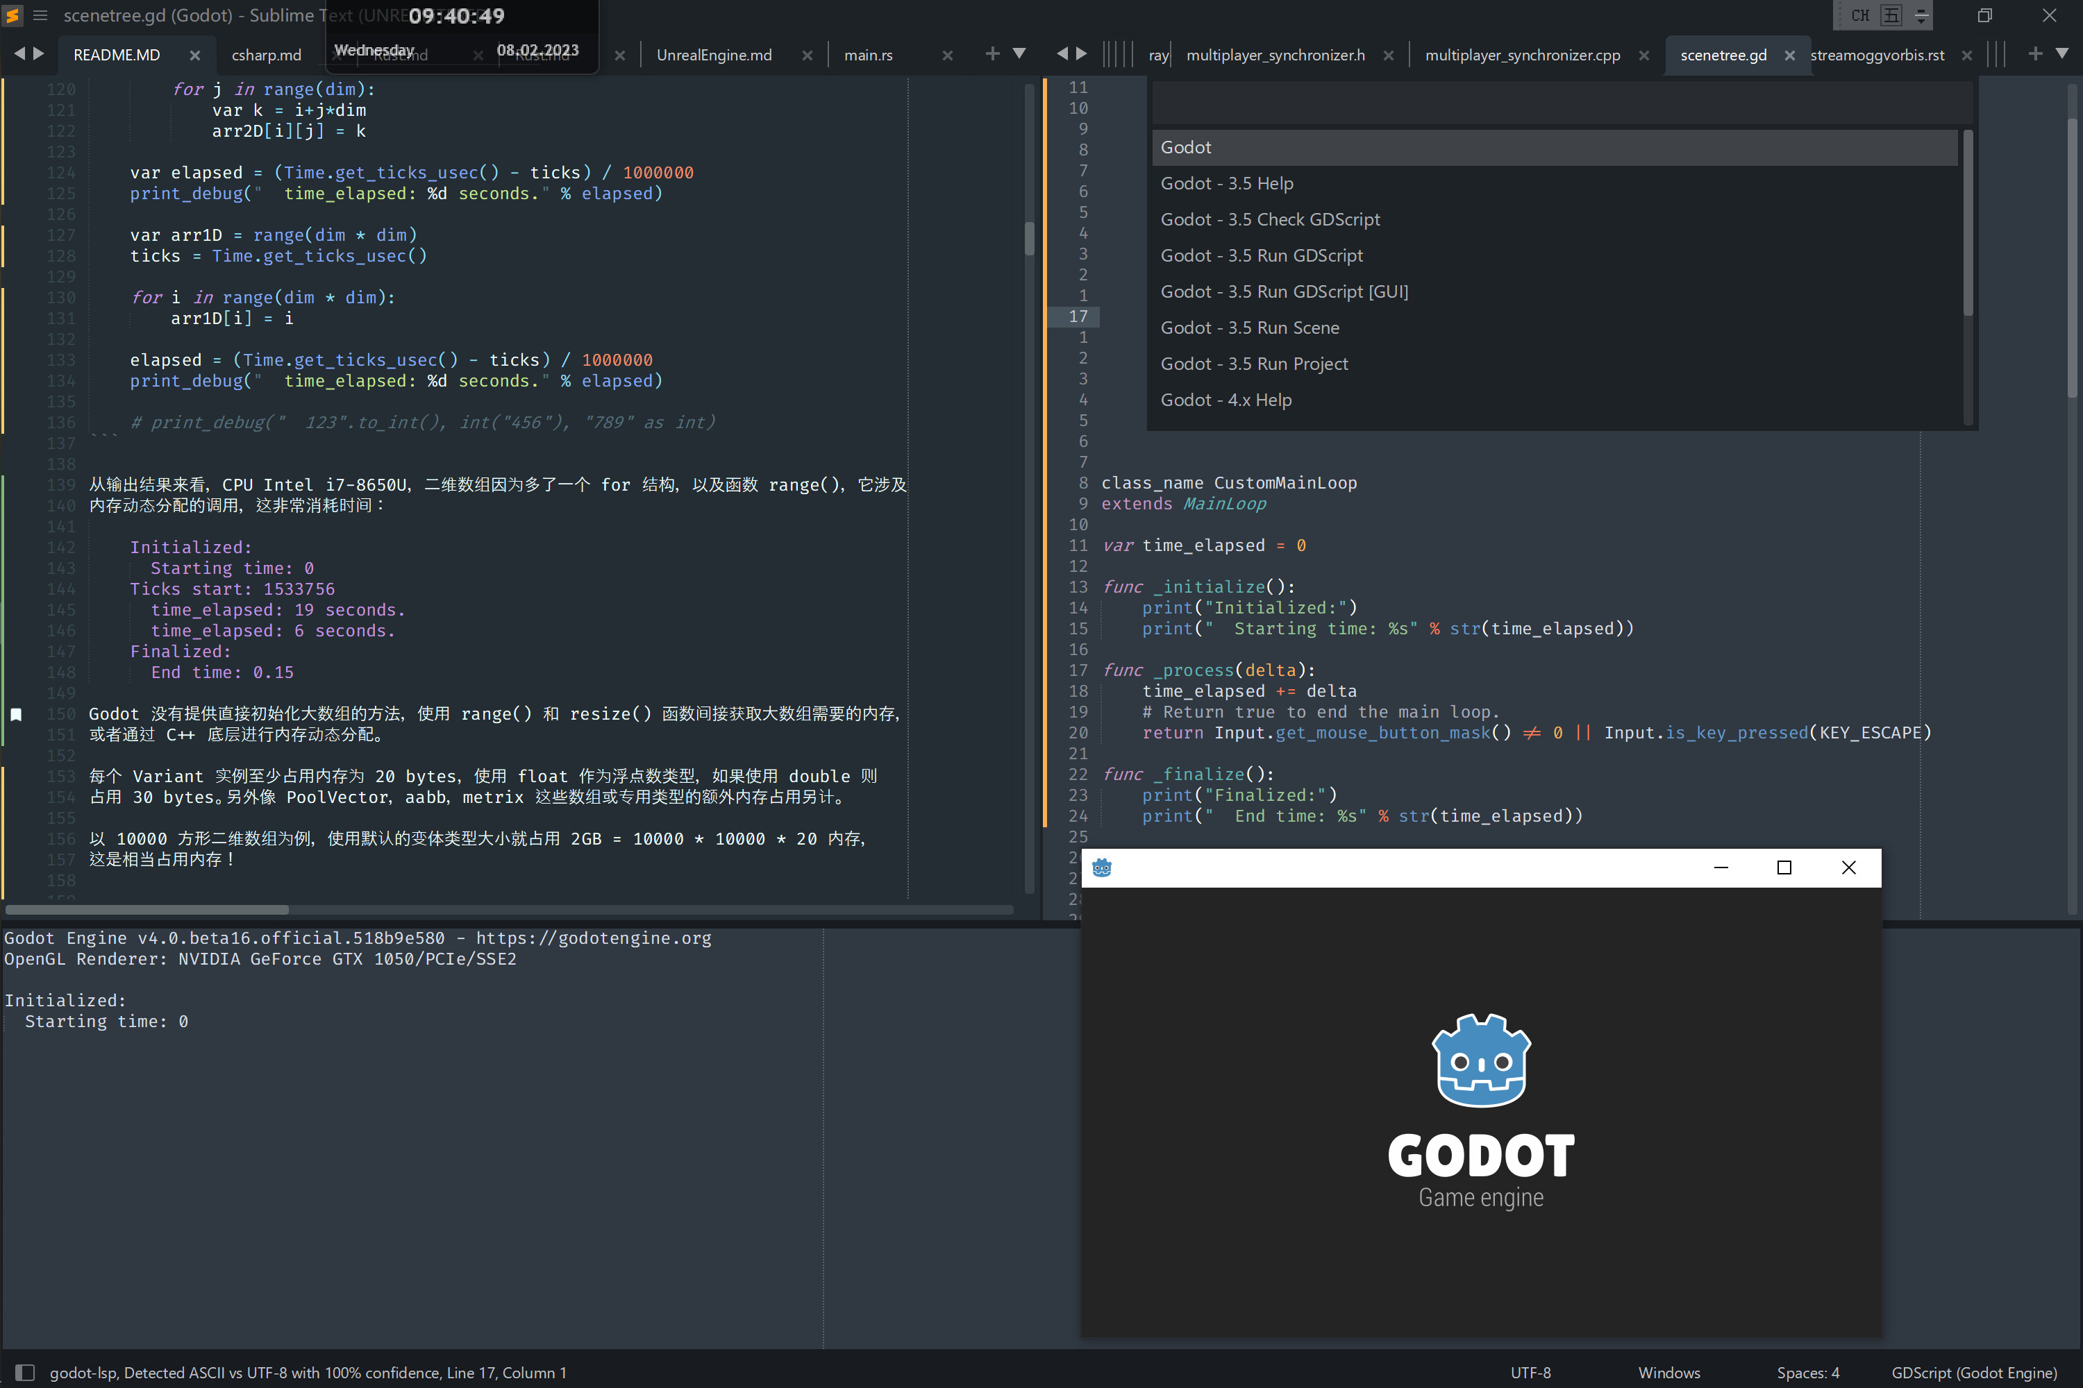Open the hamburger menu icon

coord(40,15)
